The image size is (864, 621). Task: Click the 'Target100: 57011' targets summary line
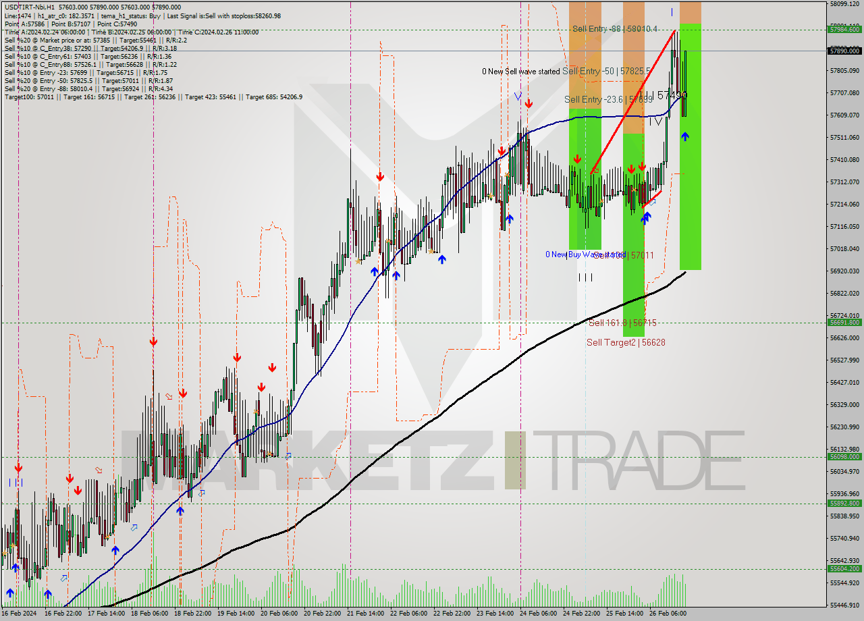(x=153, y=97)
